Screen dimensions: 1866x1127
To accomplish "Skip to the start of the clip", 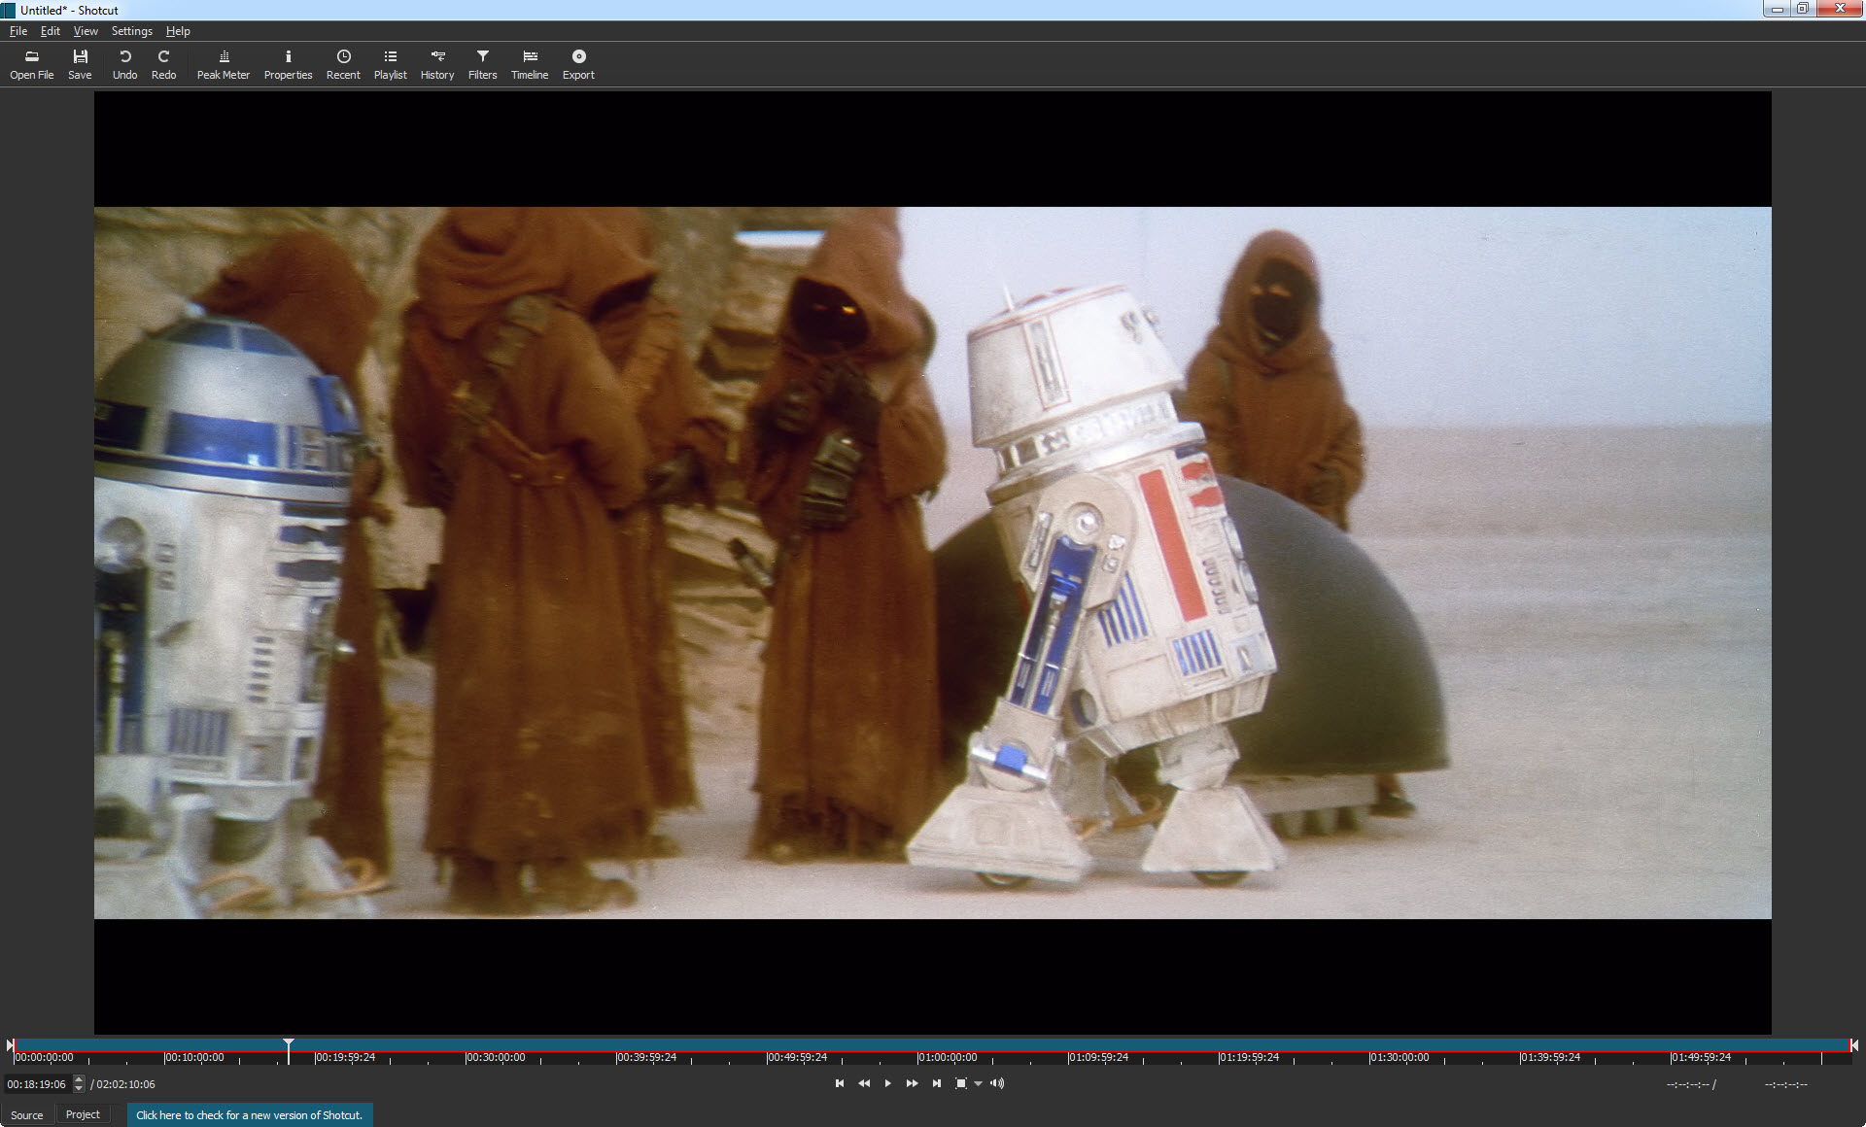I will click(840, 1083).
